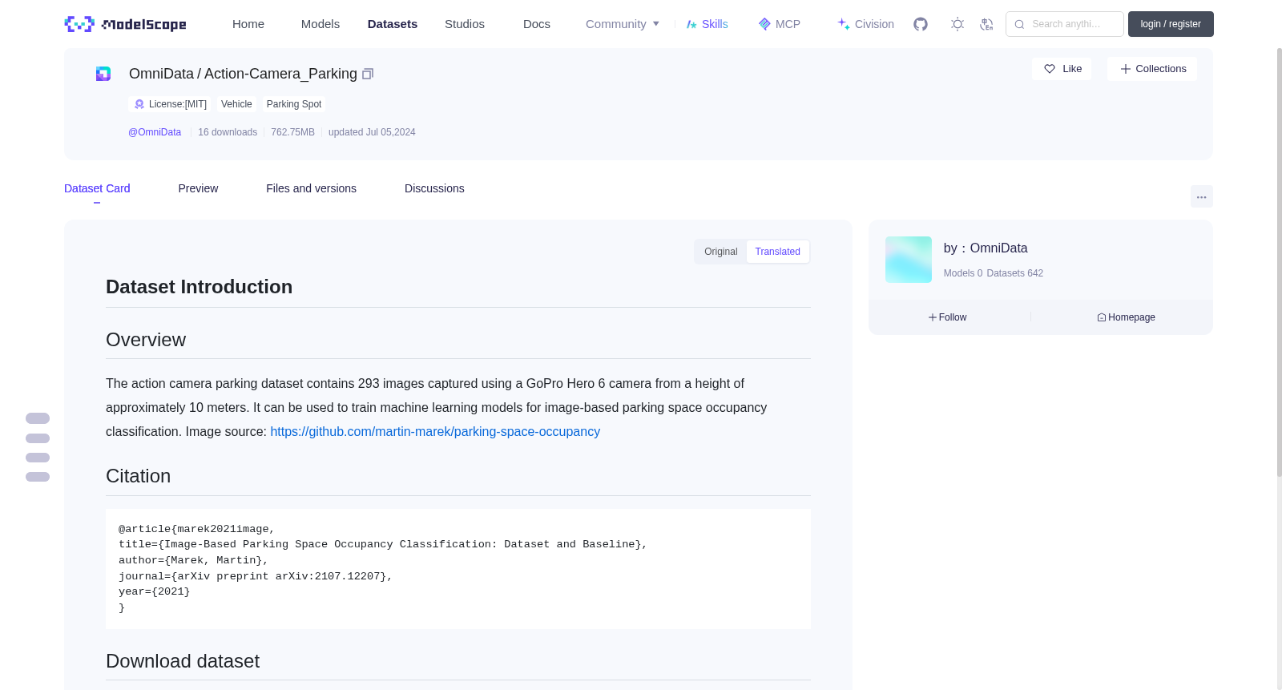Open the GitHub parking-space-occupancy link
1282x690 pixels.
click(x=435, y=431)
